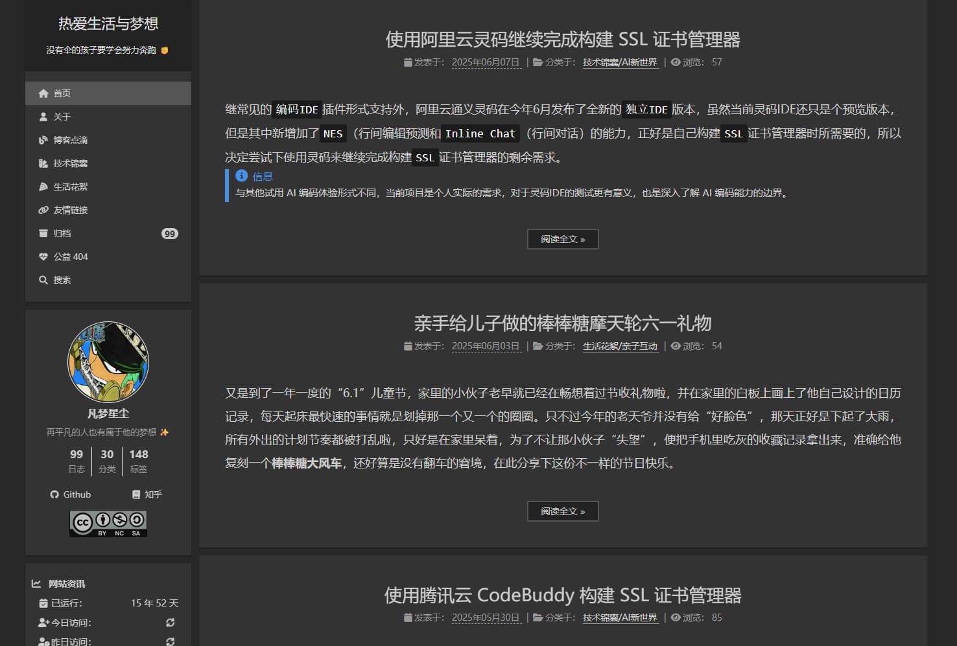The image size is (957, 646).
Task: Click 阅读全文 for the 棒棒糖摩天轮 article
Action: pyautogui.click(x=562, y=511)
